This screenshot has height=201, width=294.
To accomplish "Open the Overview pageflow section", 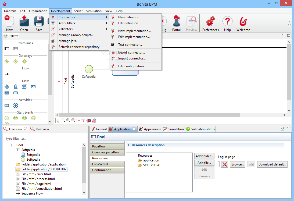I will coord(107,152).
